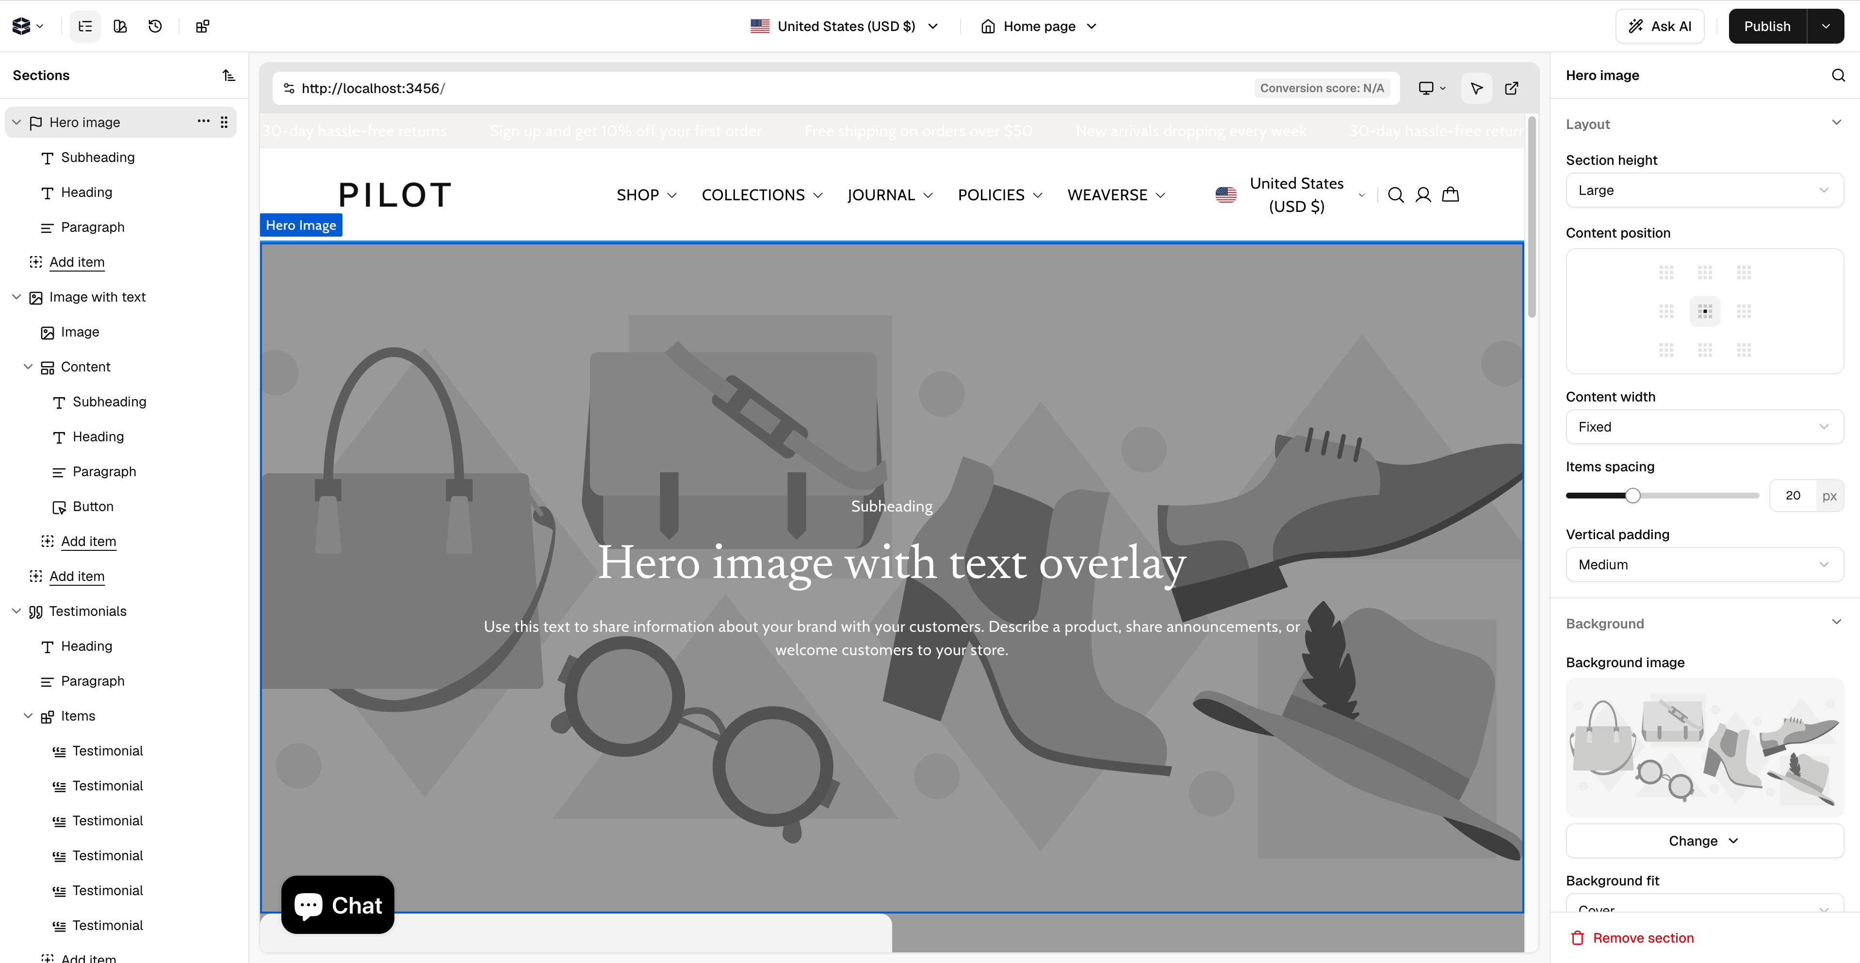
Task: Open the SHOP navigation menu
Action: click(x=646, y=195)
